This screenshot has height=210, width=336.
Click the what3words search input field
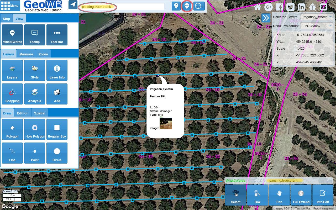[122, 7]
